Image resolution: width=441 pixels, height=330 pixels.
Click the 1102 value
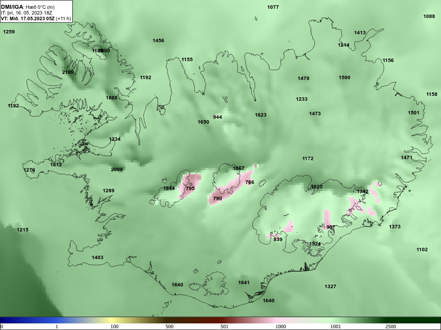[422, 249]
